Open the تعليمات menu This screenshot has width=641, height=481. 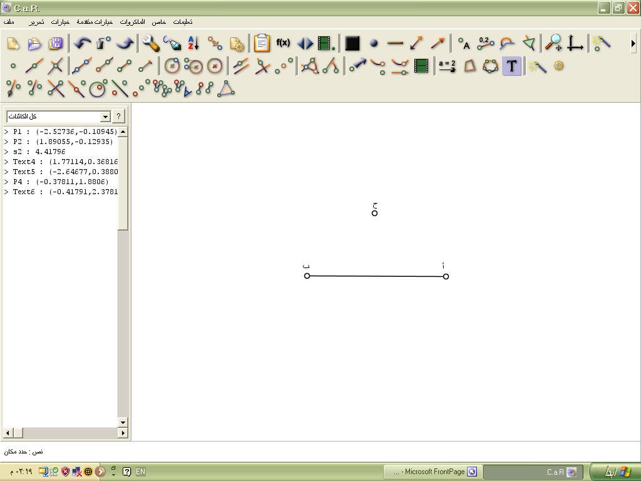coord(182,22)
